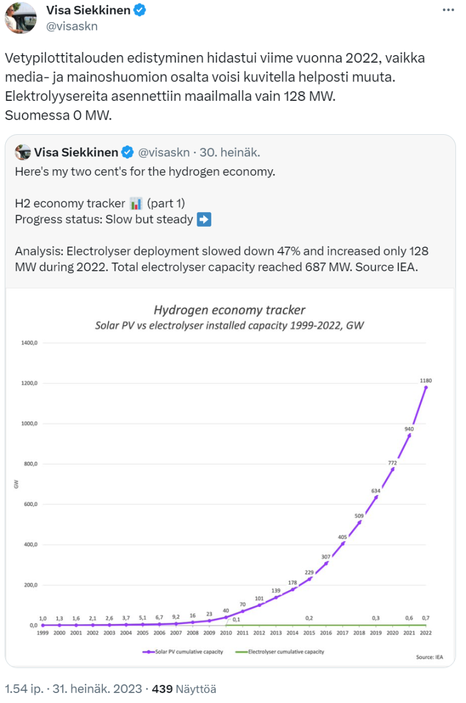Open the three-dot more options menu

tap(447, 11)
